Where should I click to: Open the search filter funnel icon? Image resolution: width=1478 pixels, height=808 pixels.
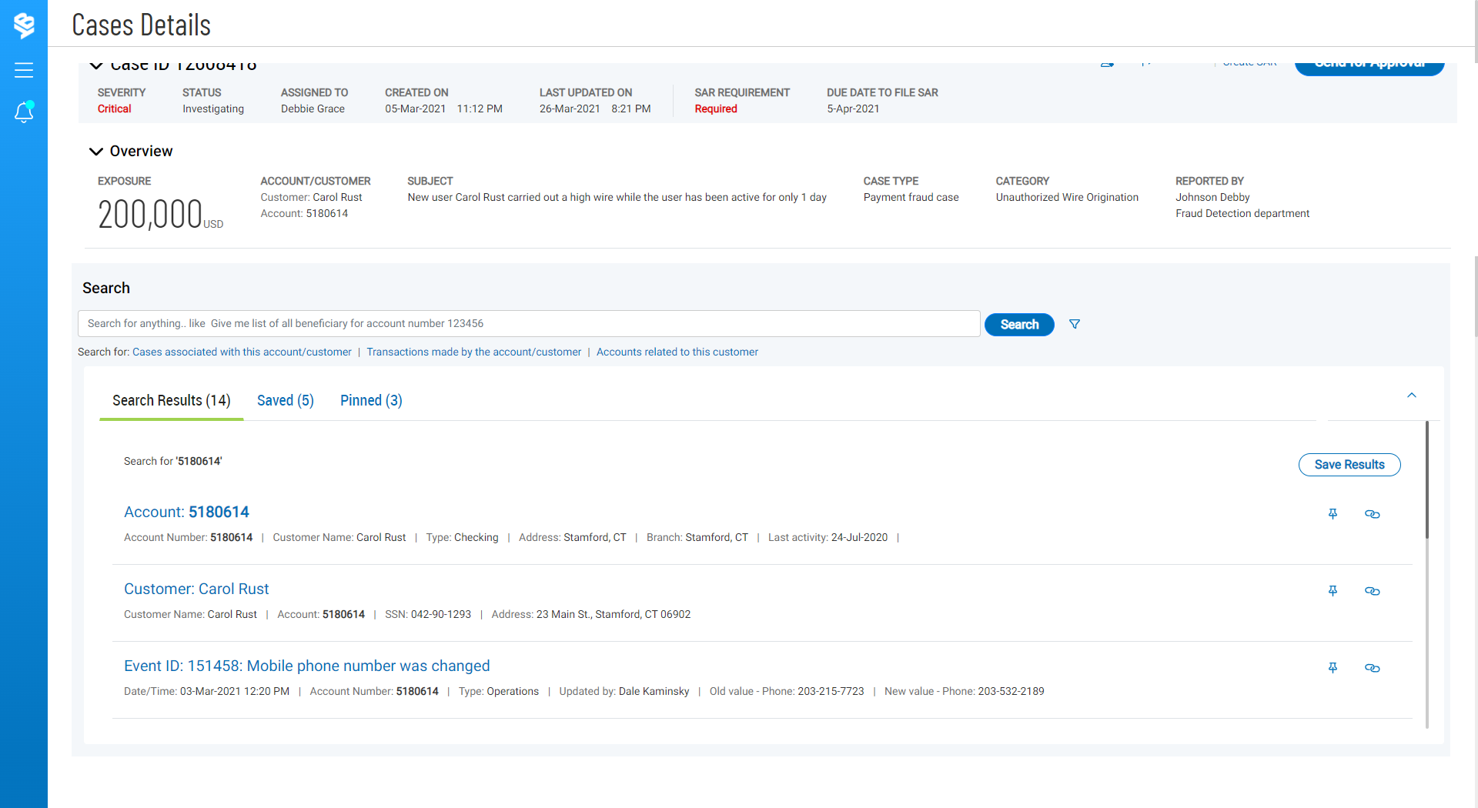coord(1075,324)
